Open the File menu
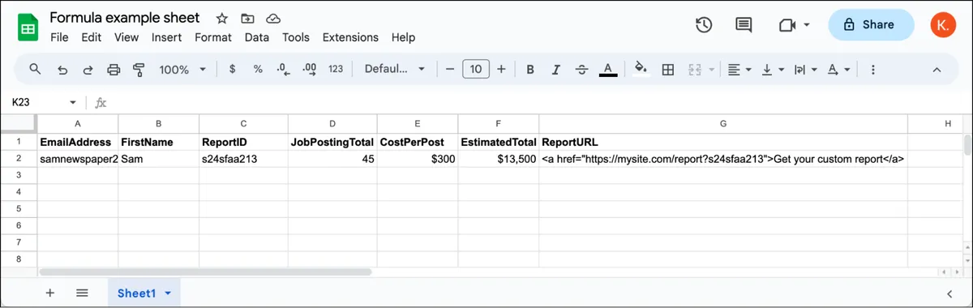This screenshot has width=973, height=308. pos(59,37)
